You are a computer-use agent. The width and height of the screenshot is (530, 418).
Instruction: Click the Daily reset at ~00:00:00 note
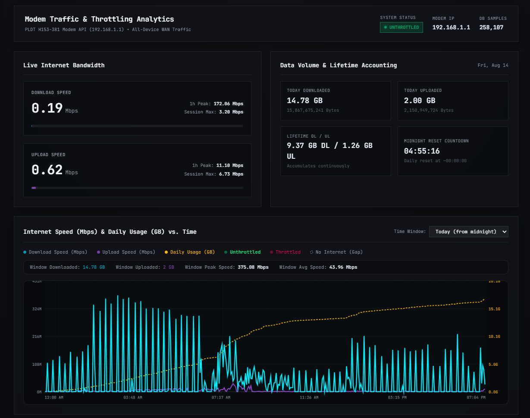tap(435, 161)
